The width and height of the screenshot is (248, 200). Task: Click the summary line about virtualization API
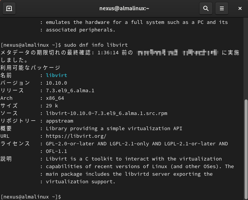pyautogui.click(x=114, y=128)
